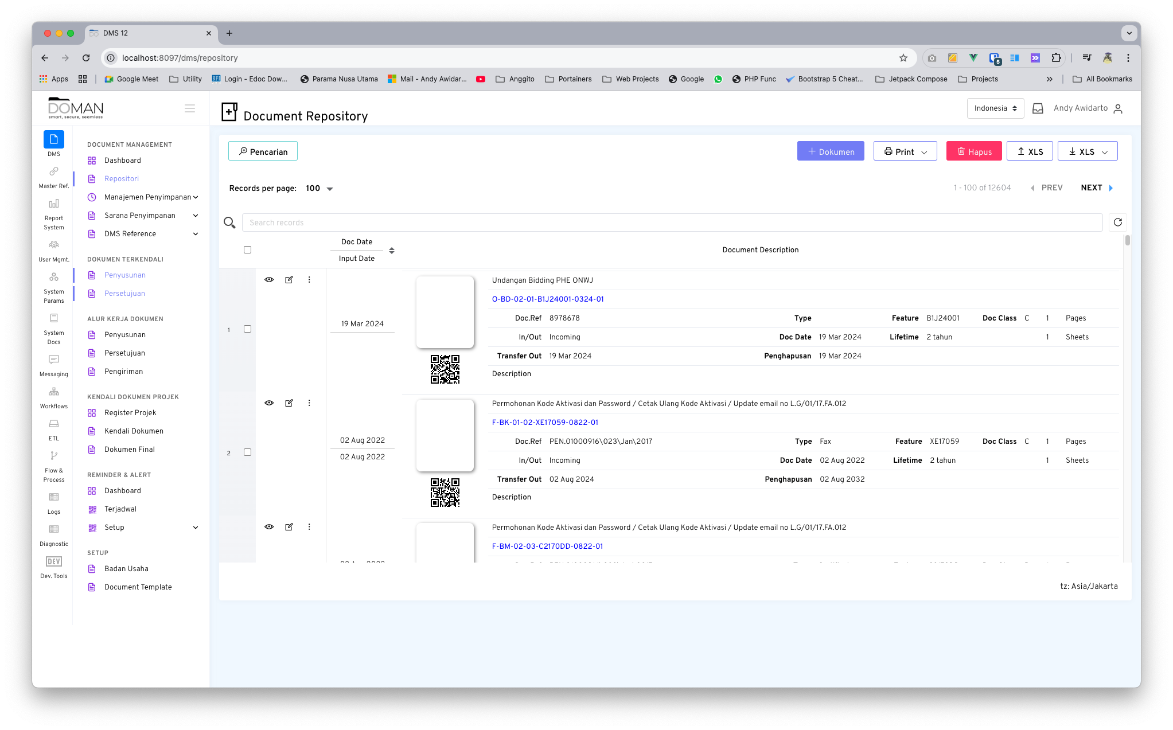Select the Workflows sidebar icon
The height and width of the screenshot is (730, 1173).
(x=53, y=392)
